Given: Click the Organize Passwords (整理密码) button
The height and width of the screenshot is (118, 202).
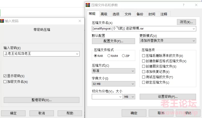Looking at the screenshot, I should [41, 100].
